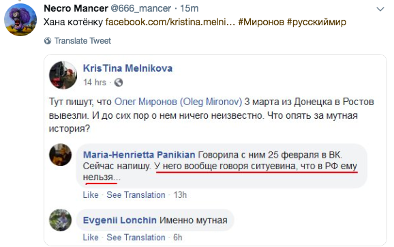The height and width of the screenshot is (247, 394).
Task: Open the facebook.com/kristina.melni link
Action: pyautogui.click(x=170, y=22)
